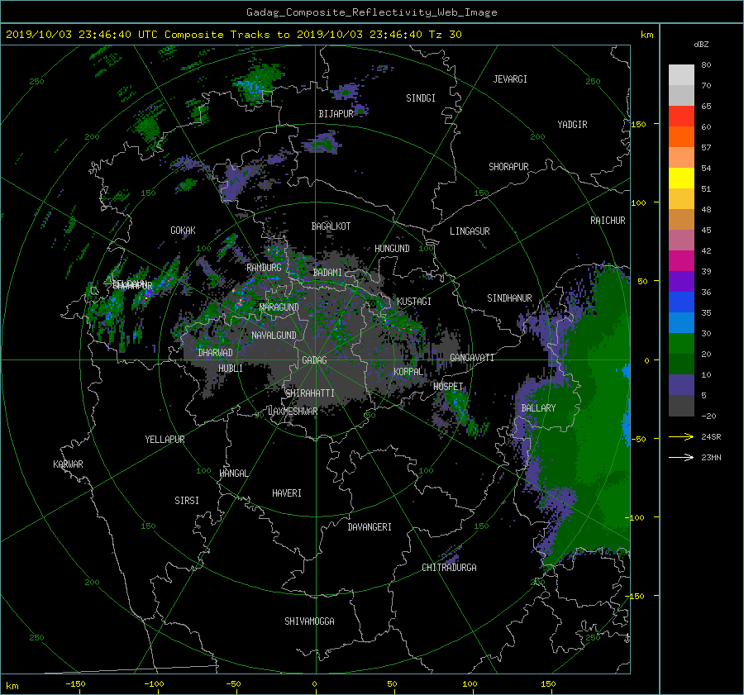This screenshot has width=744, height=695.
Task: Click the SHIVAMOGGA label
Action: tap(309, 621)
